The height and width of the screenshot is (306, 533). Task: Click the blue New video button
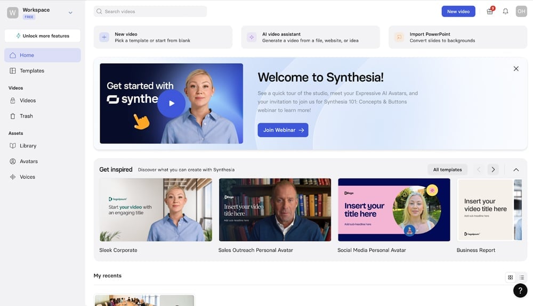pyautogui.click(x=458, y=11)
